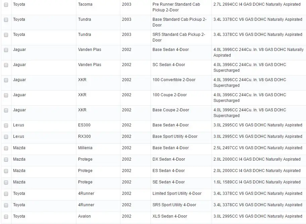Viewport: 306px width, 224px height.
Task: Click 'Vanden Plas' in the Base Sedan row
Action: click(x=89, y=50)
